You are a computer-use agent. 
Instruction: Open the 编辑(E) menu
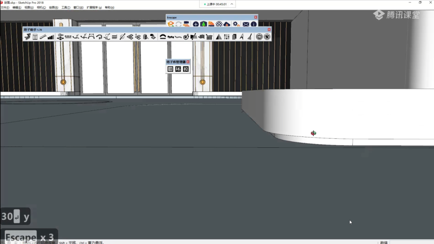coord(16,8)
